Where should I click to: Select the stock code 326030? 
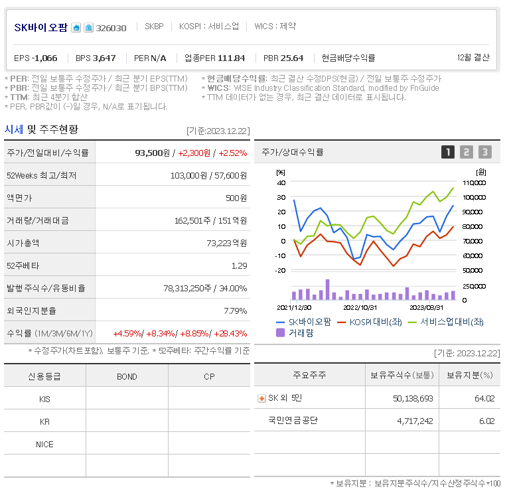click(x=111, y=29)
